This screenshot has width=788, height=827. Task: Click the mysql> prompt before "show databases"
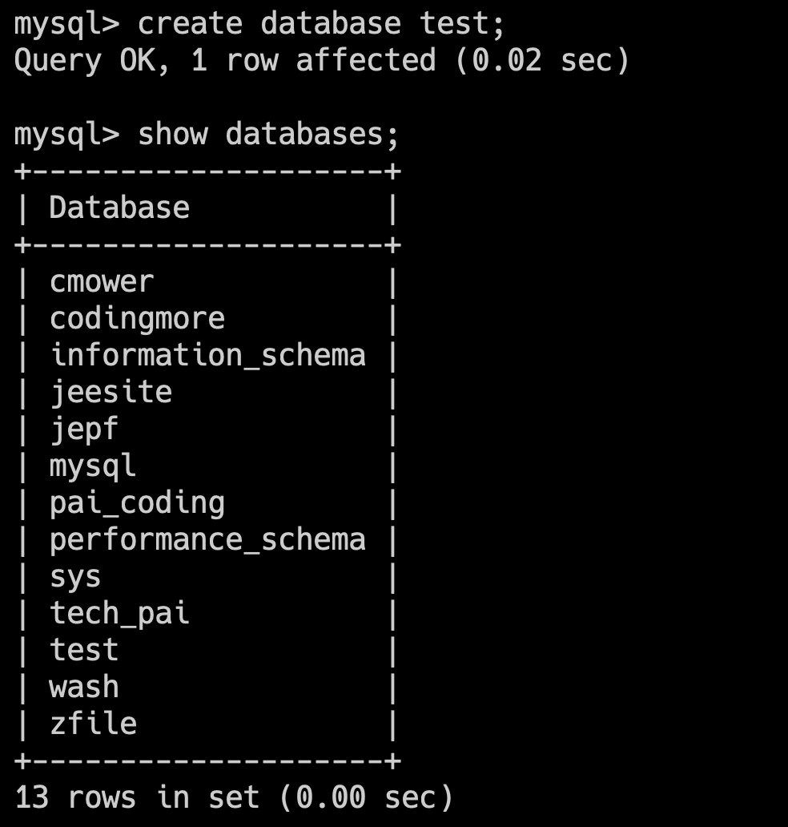coord(66,134)
